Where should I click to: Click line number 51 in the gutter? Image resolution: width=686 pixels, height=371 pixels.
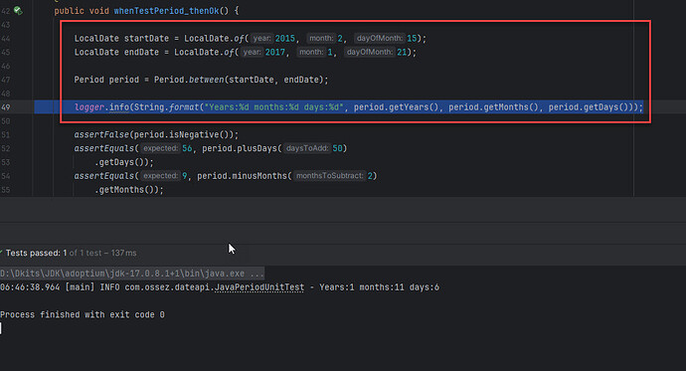coord(6,134)
